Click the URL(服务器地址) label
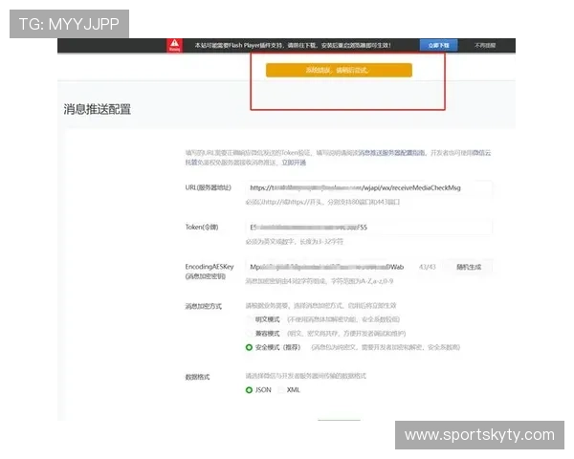Image resolution: width=574 pixels, height=459 pixels. coord(208,187)
